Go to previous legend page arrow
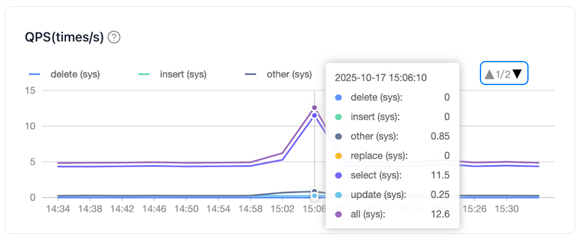This screenshot has width=581, height=239. point(489,74)
